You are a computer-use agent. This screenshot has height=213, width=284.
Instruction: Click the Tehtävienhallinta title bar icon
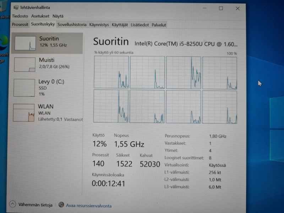click(x=16, y=7)
